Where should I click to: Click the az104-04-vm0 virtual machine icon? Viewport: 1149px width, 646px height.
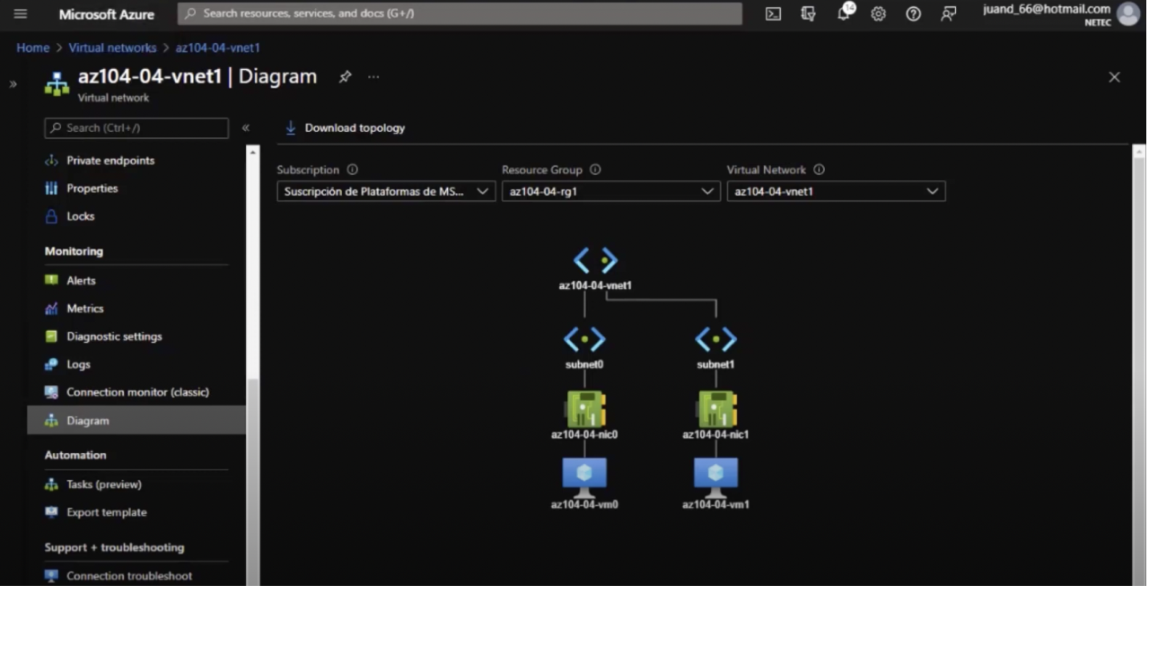(584, 476)
